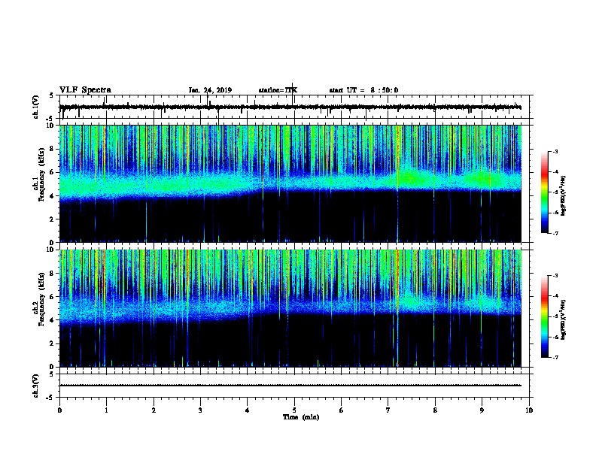Click the ch.2 spectrogram color scale bar
This screenshot has width=596, height=460.
545,316
